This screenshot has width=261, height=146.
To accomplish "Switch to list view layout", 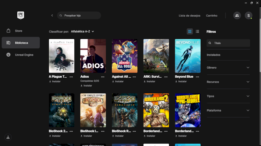I will click(x=197, y=31).
